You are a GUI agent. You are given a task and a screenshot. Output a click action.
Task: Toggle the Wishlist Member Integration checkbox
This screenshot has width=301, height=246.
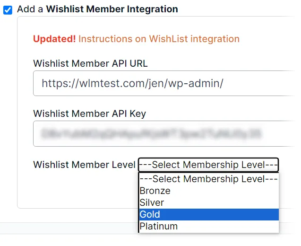point(8,9)
